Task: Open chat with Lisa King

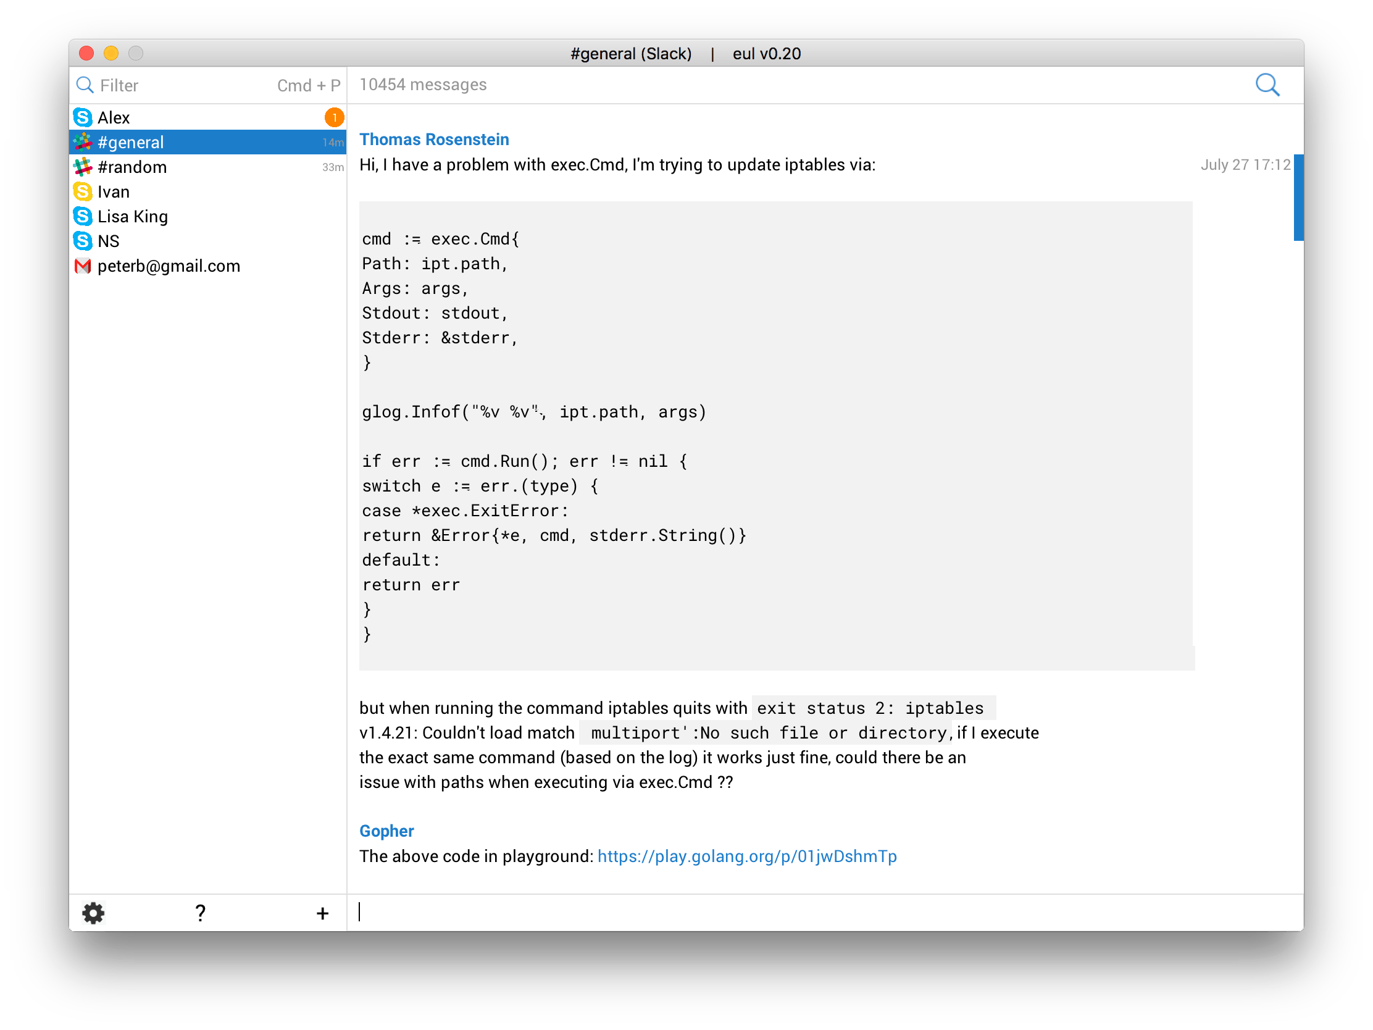Action: tap(207, 217)
